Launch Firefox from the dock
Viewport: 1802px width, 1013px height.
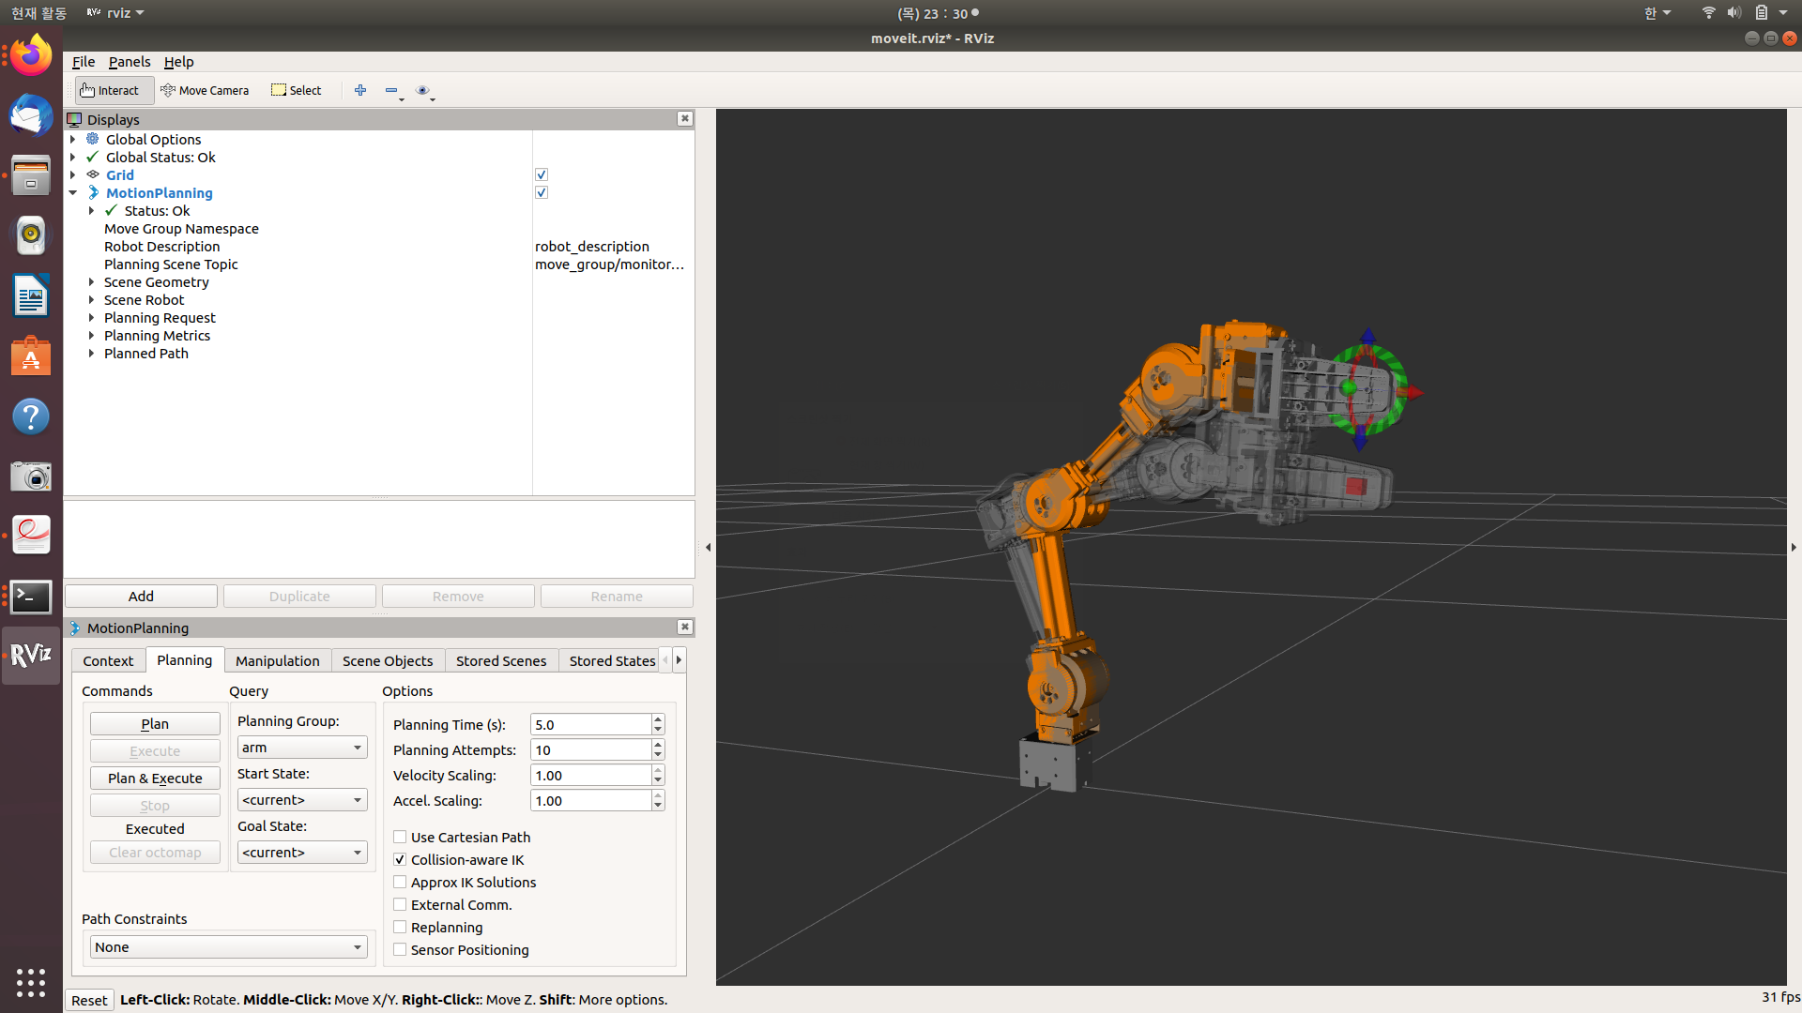pos(31,56)
